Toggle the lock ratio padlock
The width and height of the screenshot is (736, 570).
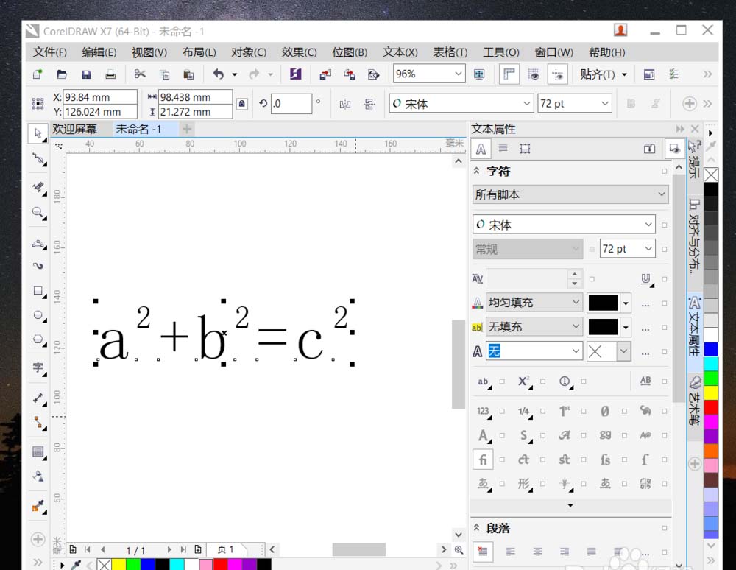click(241, 104)
